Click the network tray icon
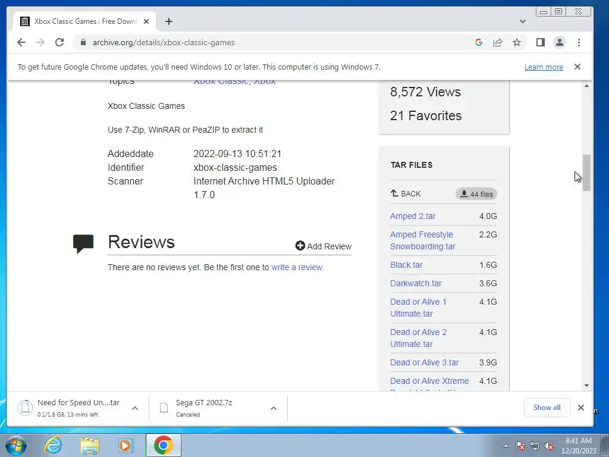Viewport: 609px width, 457px height. click(x=535, y=446)
